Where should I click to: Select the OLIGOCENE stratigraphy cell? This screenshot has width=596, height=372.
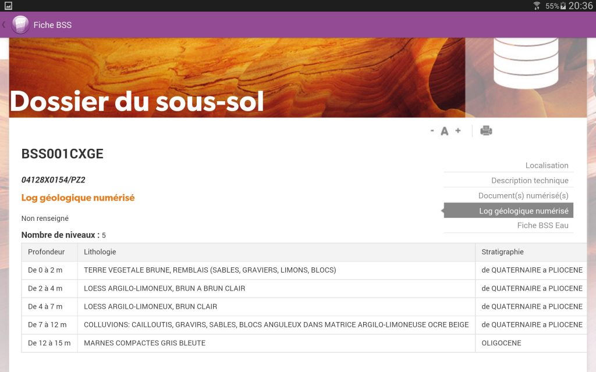(531, 343)
